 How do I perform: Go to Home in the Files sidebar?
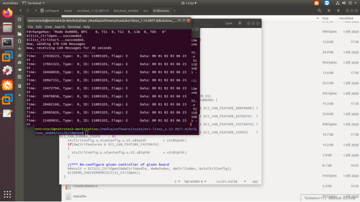(x=20, y=26)
